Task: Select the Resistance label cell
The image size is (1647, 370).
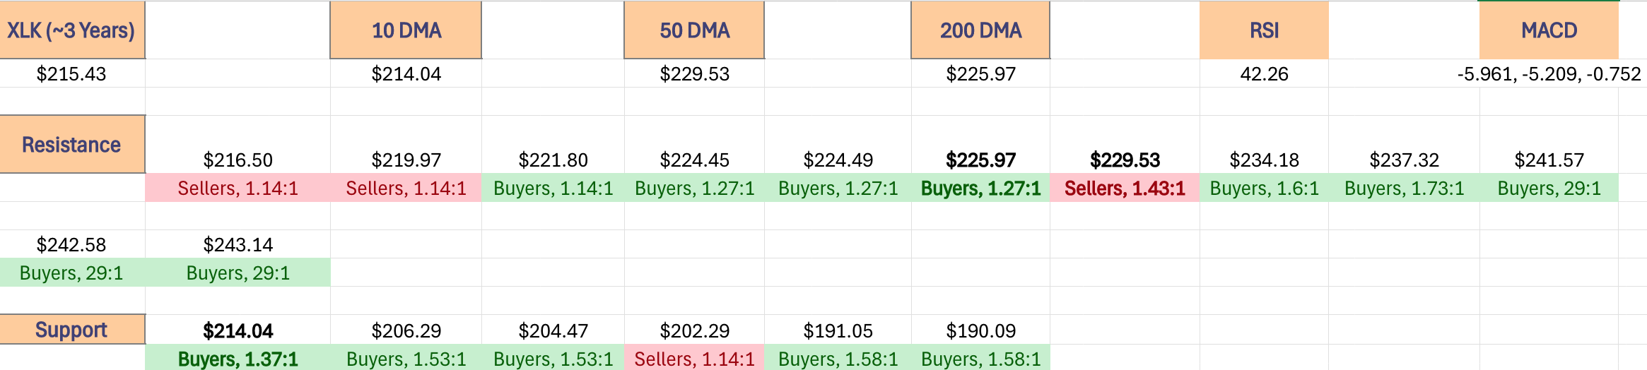Action: coord(72,144)
